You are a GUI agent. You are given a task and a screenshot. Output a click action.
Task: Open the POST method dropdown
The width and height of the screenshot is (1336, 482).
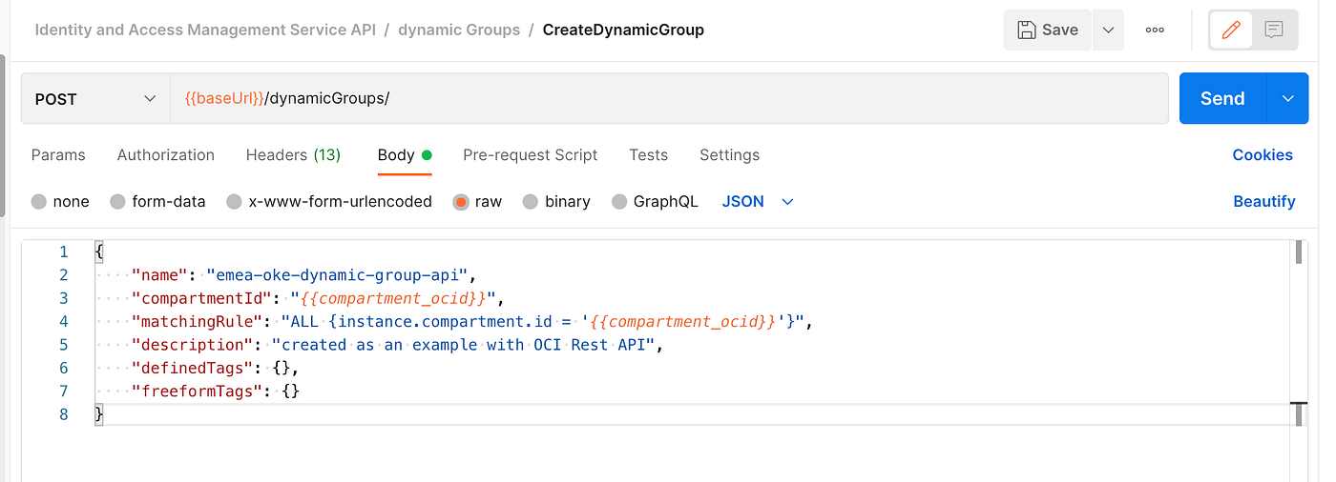[95, 99]
